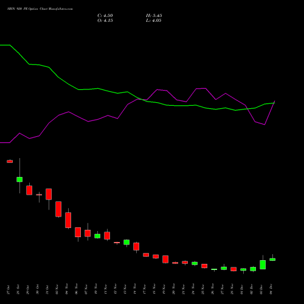
Task: Click the '07 Nov' date axis label
Action: pyautogui.click(x=86, y=289)
